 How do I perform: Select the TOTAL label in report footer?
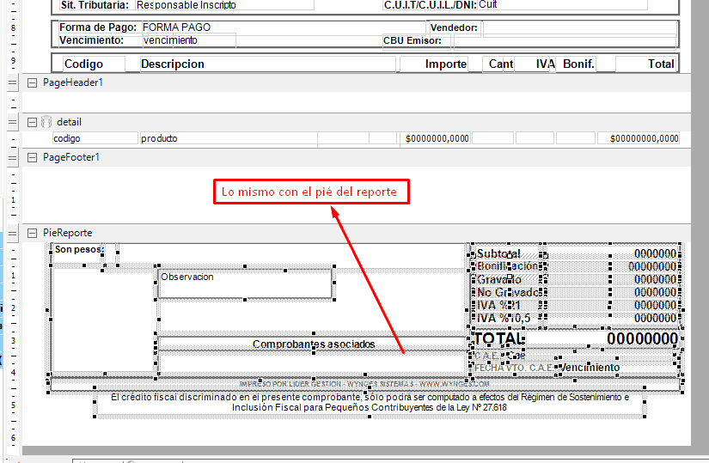(x=499, y=338)
